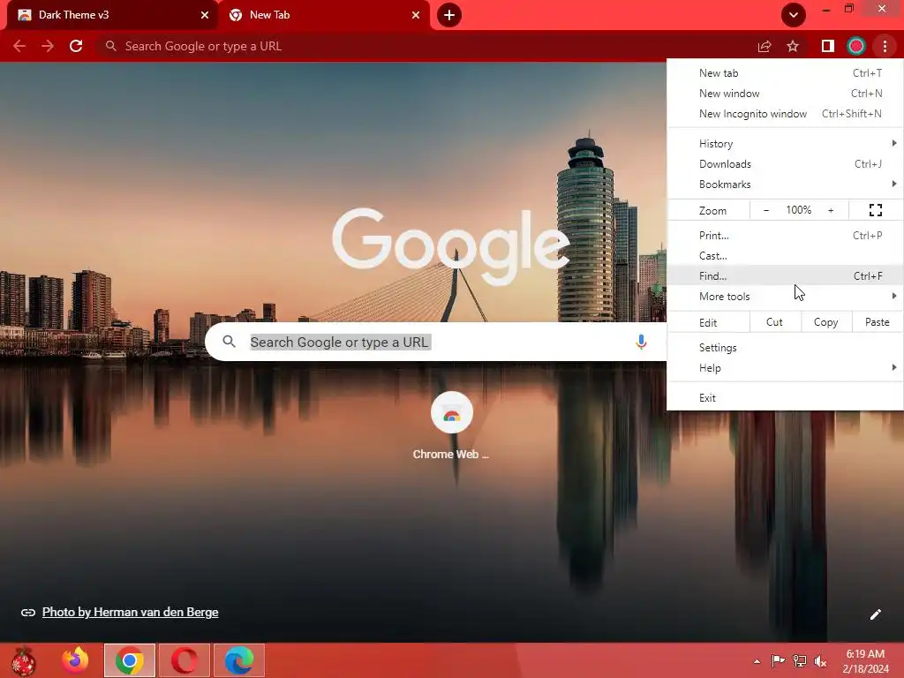Launch Firefox from the taskbar
Image resolution: width=904 pixels, height=678 pixels.
pos(75,660)
